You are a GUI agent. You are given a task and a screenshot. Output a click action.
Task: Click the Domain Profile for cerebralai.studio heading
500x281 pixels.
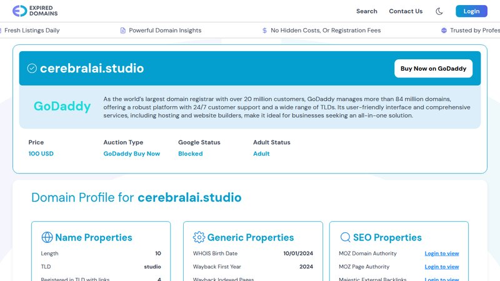point(136,197)
